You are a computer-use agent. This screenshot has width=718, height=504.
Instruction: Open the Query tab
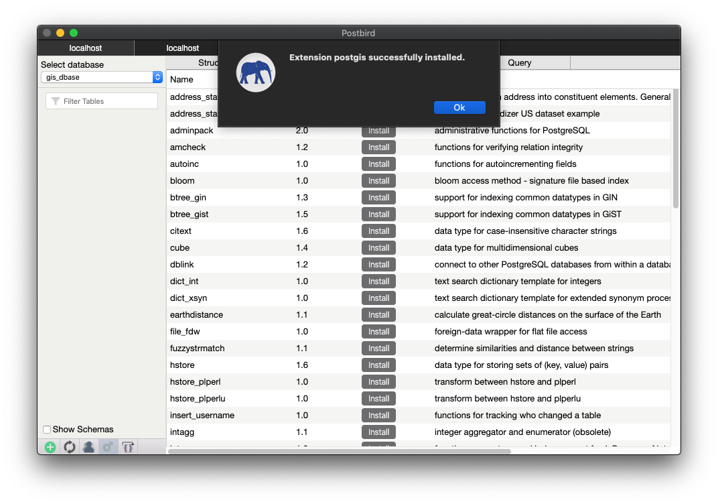pyautogui.click(x=520, y=62)
